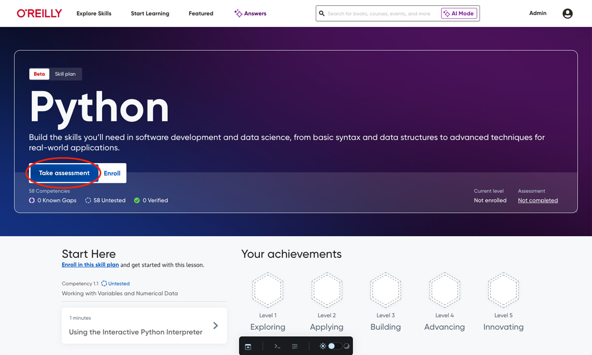Open the Start Learning menu
This screenshot has width=592, height=355.
[x=150, y=13]
